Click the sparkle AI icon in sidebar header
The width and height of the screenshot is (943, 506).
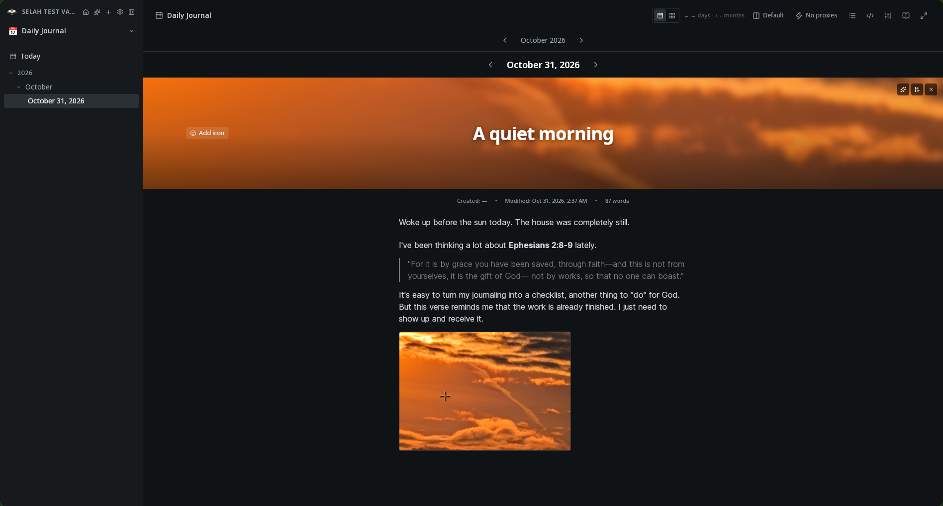point(97,12)
